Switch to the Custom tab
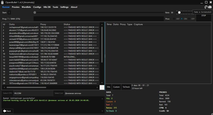Viewport: 213px width, 115px height. [116, 87]
